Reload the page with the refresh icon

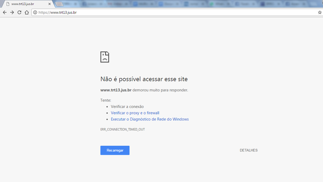click(x=20, y=13)
